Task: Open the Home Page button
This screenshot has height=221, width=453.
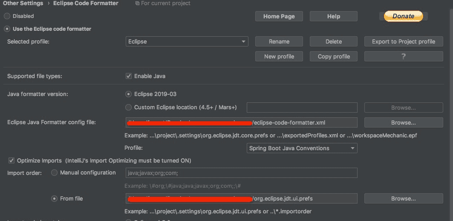Action: click(x=279, y=16)
